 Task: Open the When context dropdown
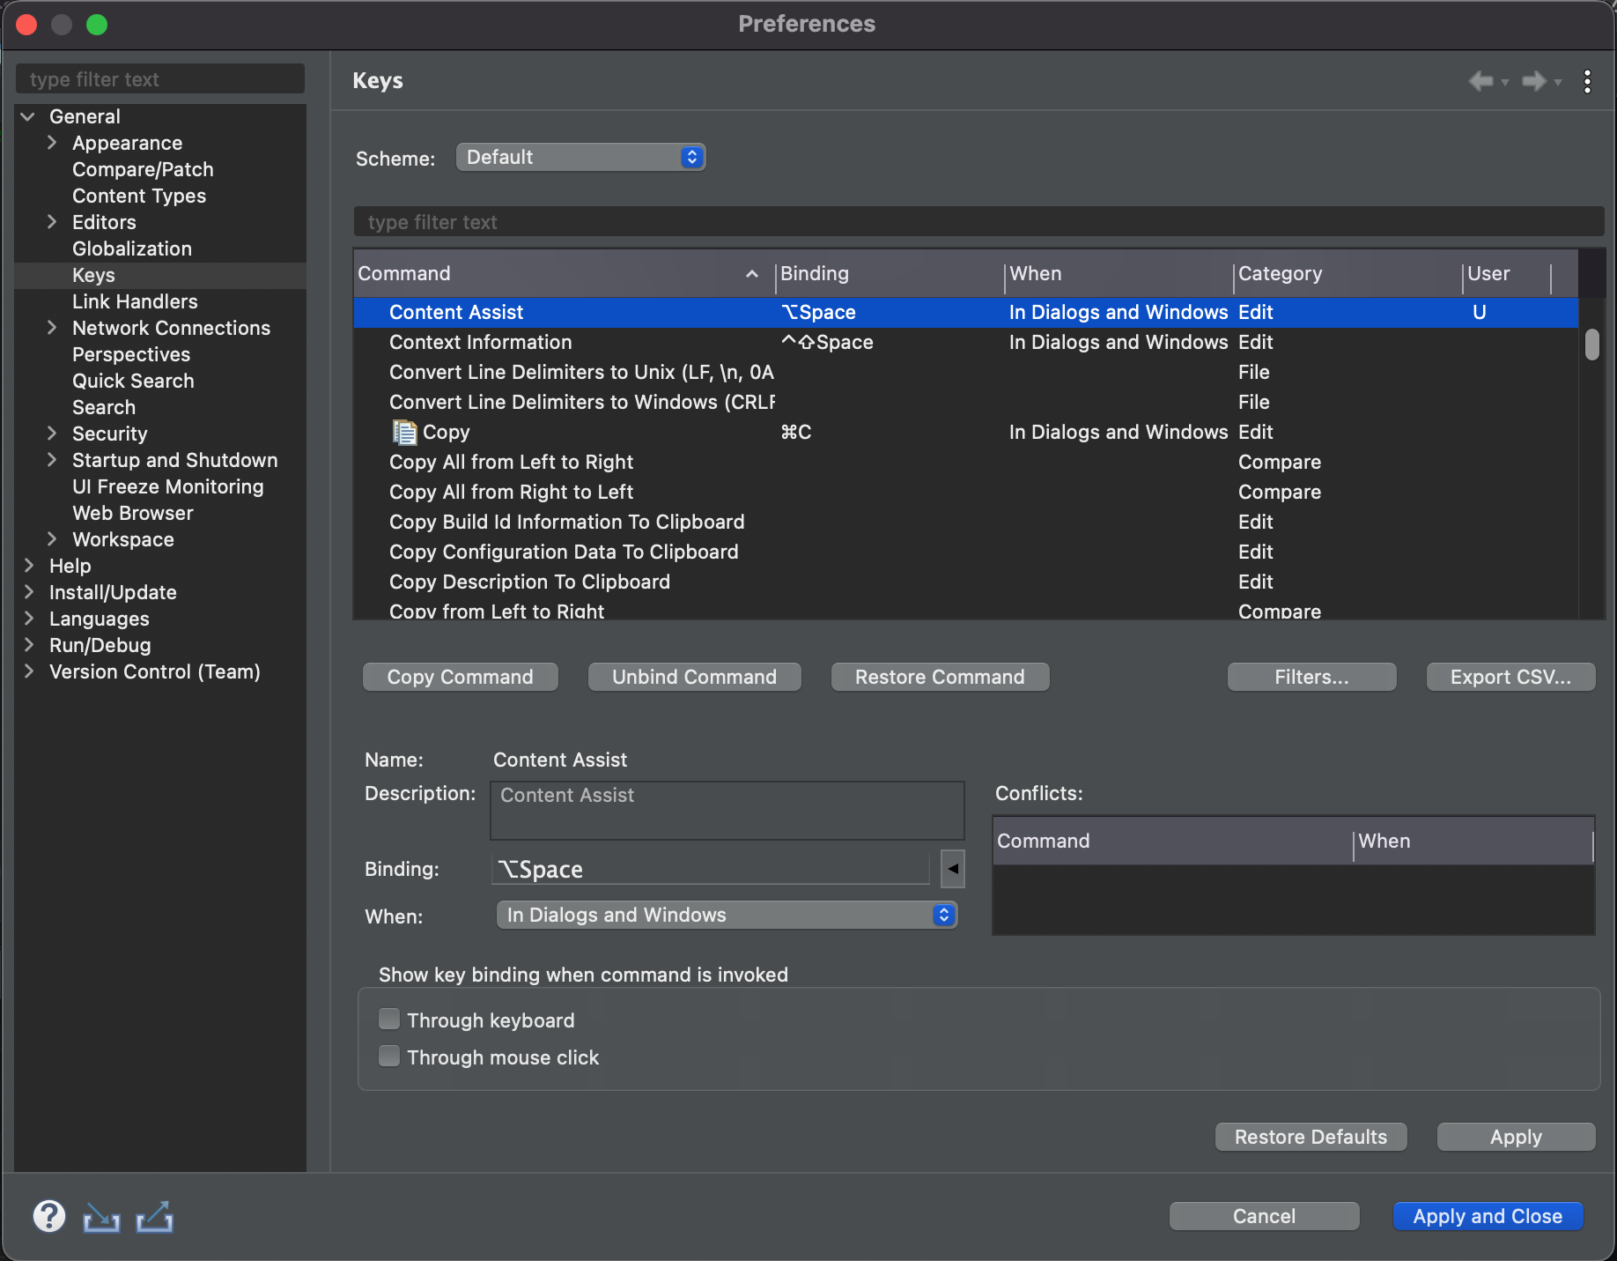tap(727, 915)
